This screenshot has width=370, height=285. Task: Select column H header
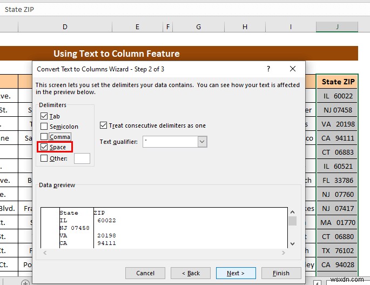[245, 27]
